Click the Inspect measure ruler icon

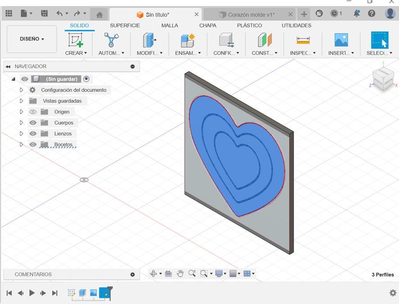pos(303,40)
